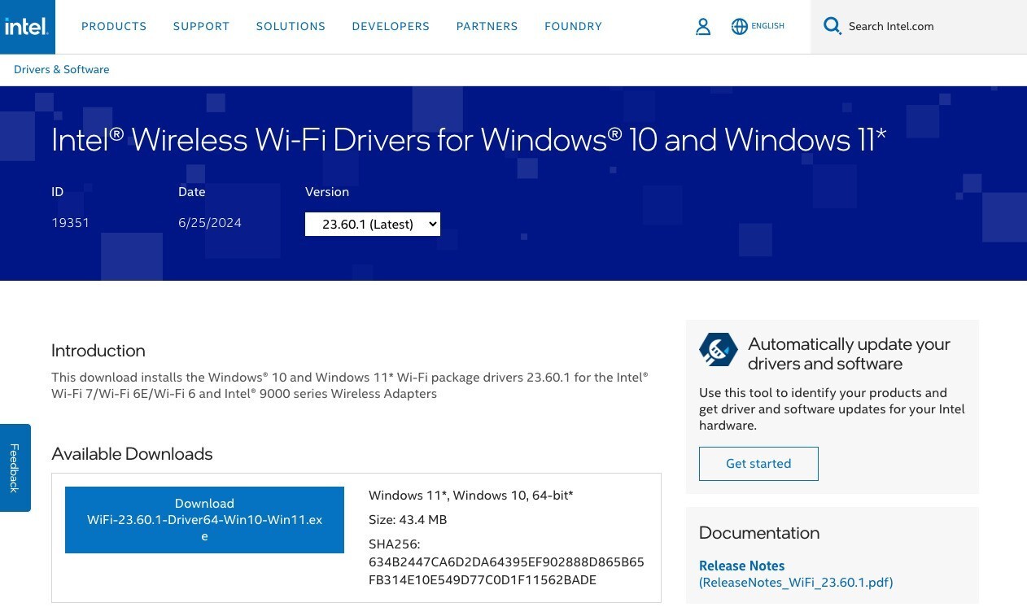Open the SUPPORT menu
Screen dimensions: 1027x616
coord(201,26)
